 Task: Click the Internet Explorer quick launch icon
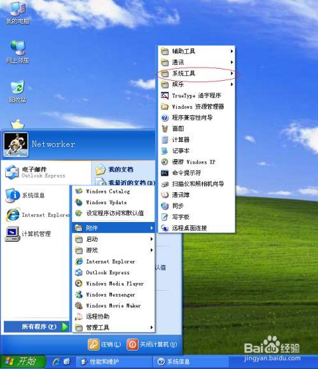(56, 361)
